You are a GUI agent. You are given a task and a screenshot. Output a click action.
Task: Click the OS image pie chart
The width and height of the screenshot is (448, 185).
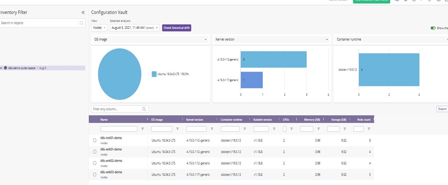tap(120, 74)
